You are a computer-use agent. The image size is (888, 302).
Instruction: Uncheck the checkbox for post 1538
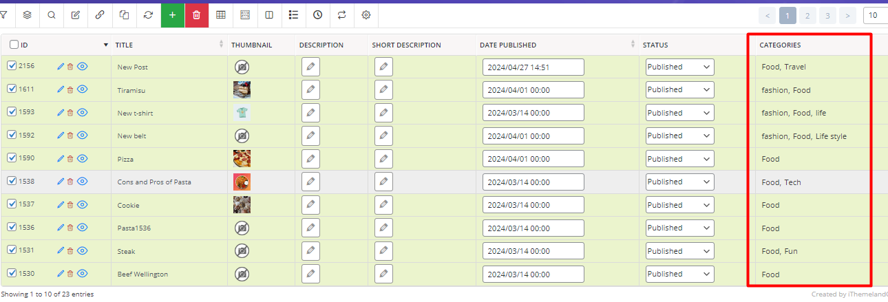[12, 181]
